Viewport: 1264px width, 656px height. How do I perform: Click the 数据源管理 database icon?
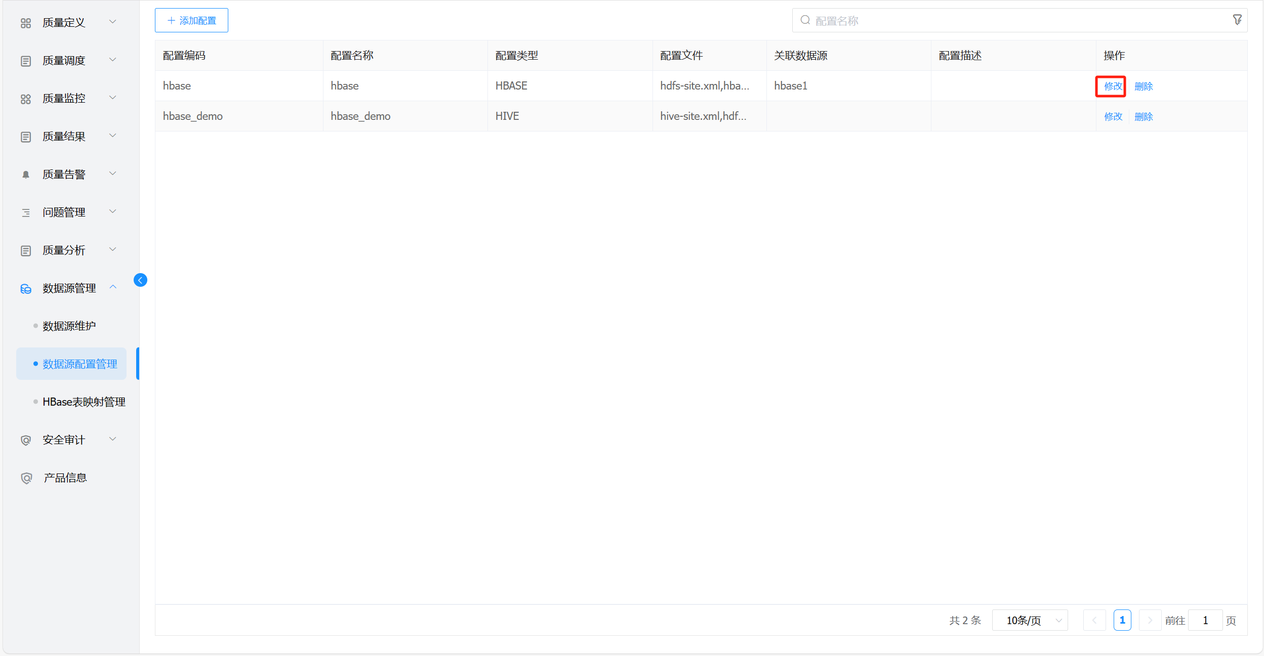coord(26,288)
